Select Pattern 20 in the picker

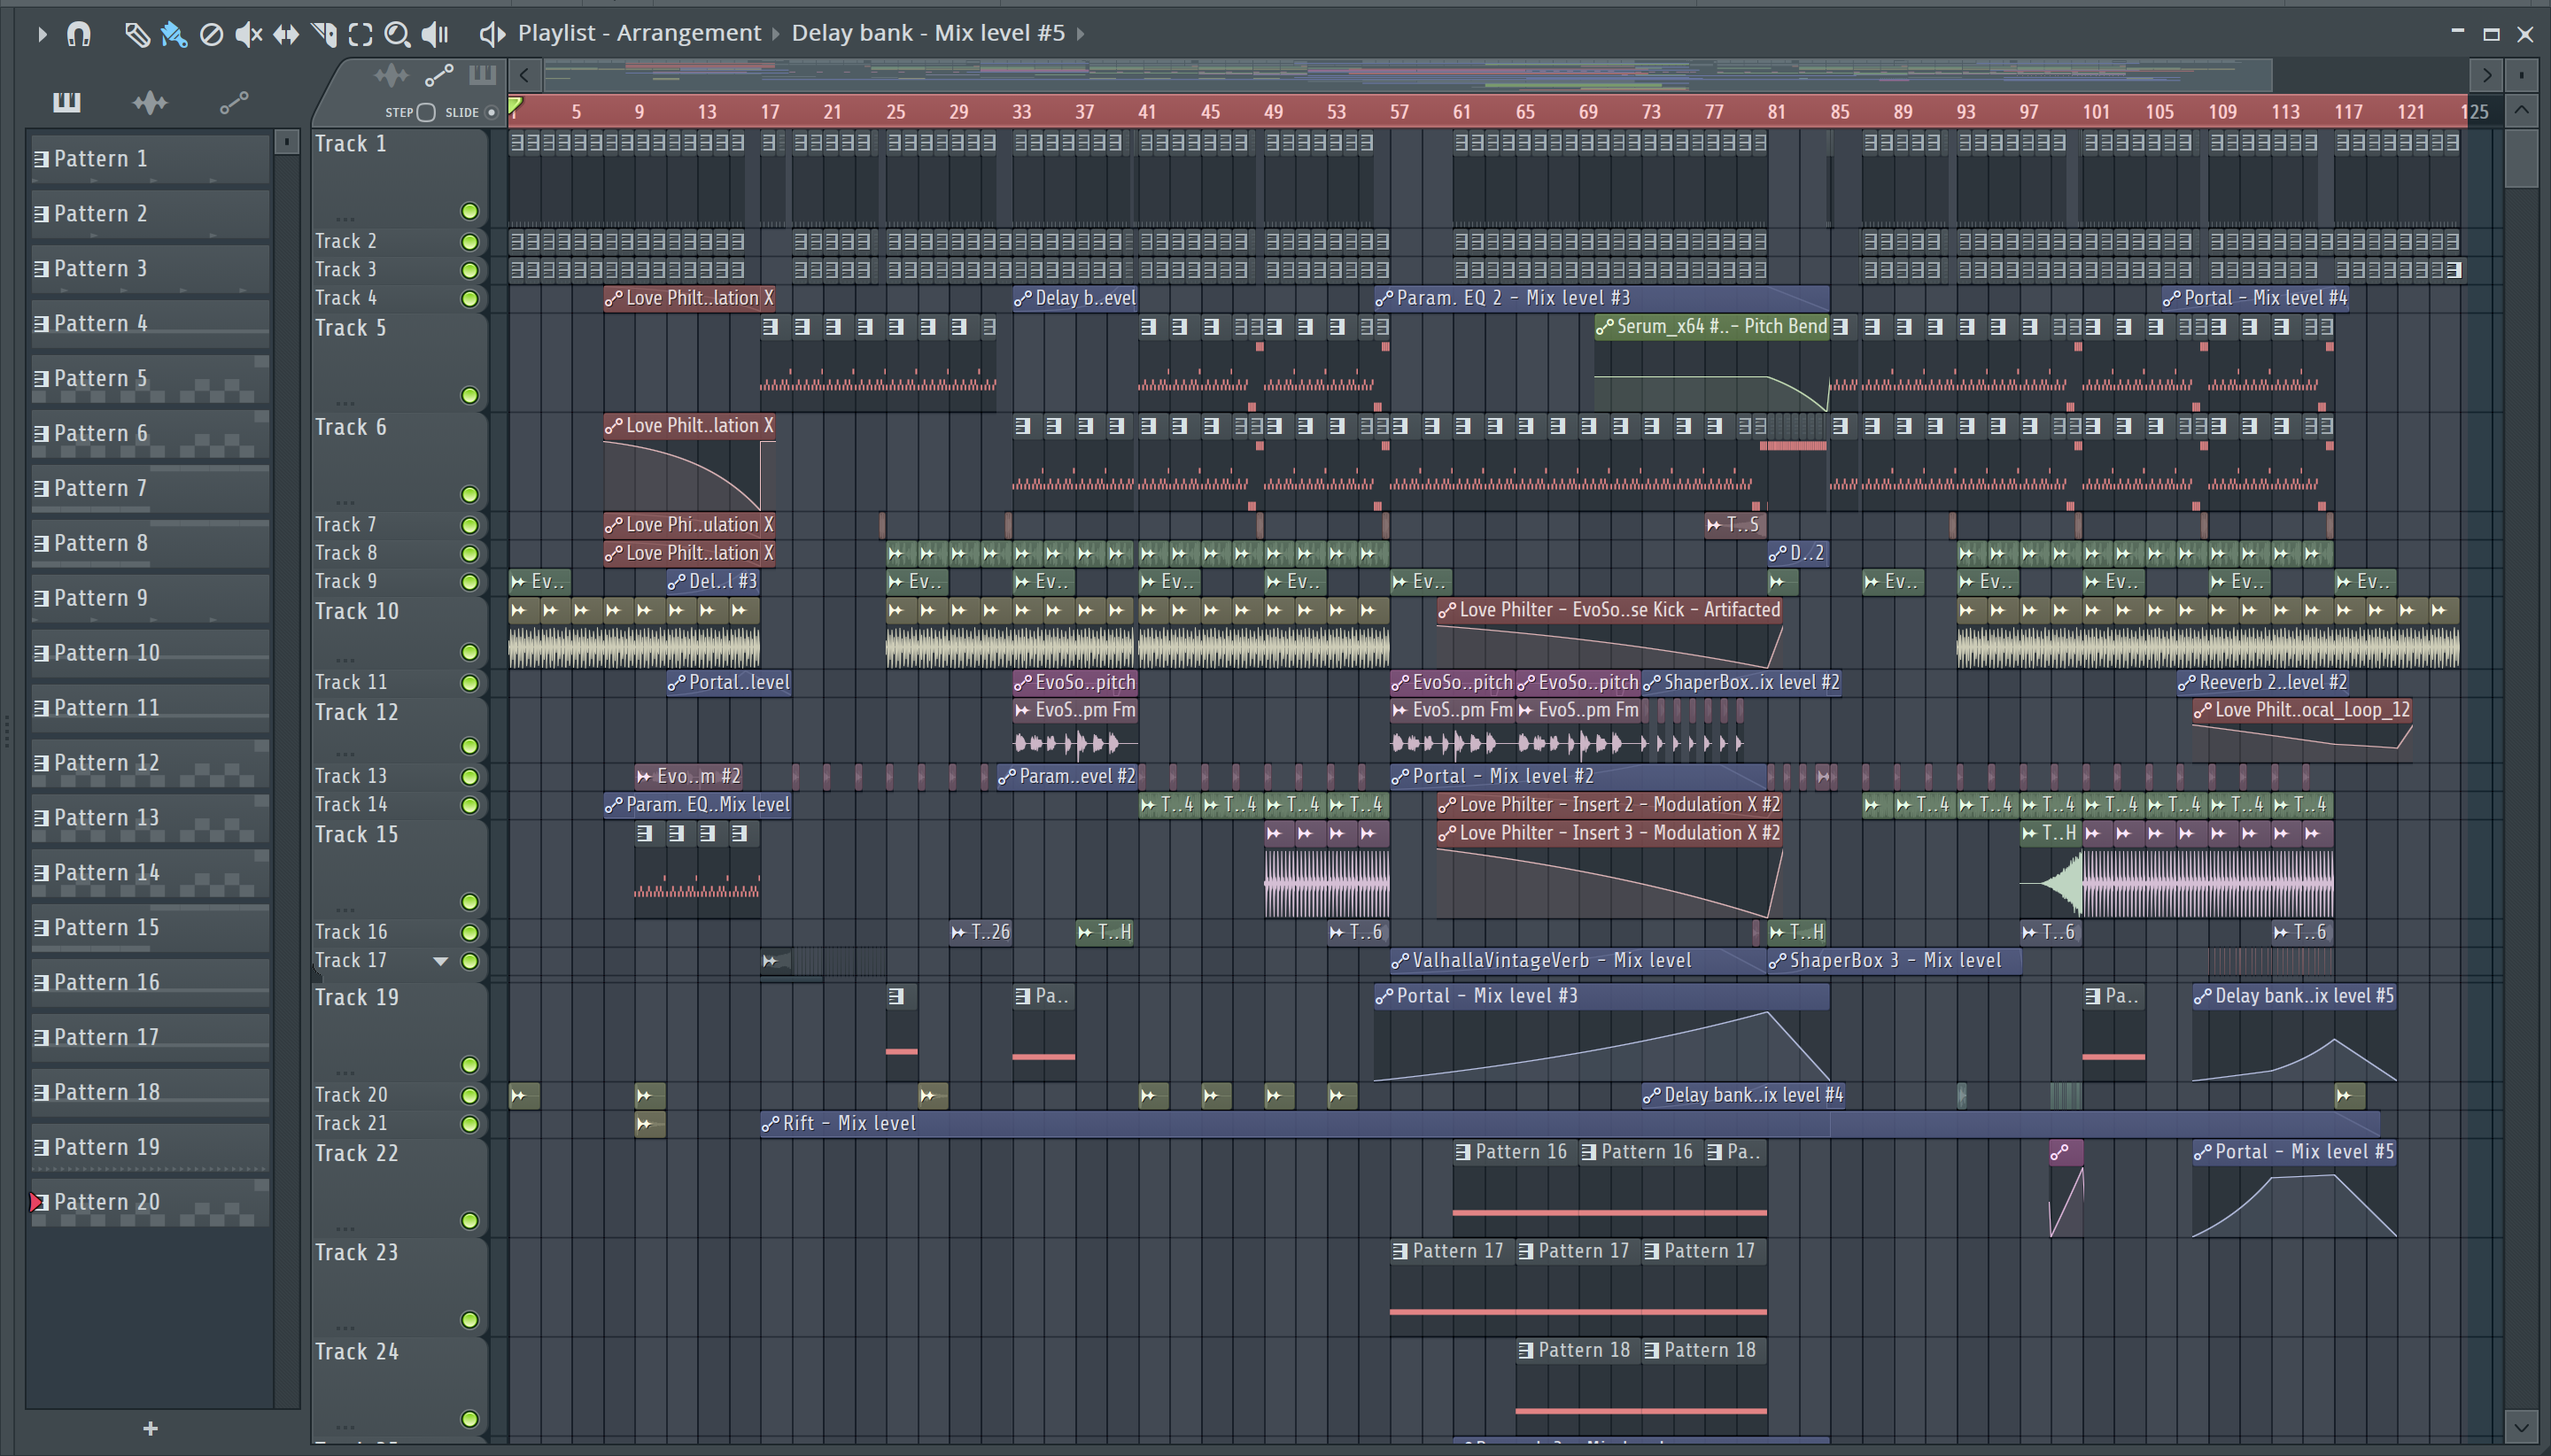[x=150, y=1202]
